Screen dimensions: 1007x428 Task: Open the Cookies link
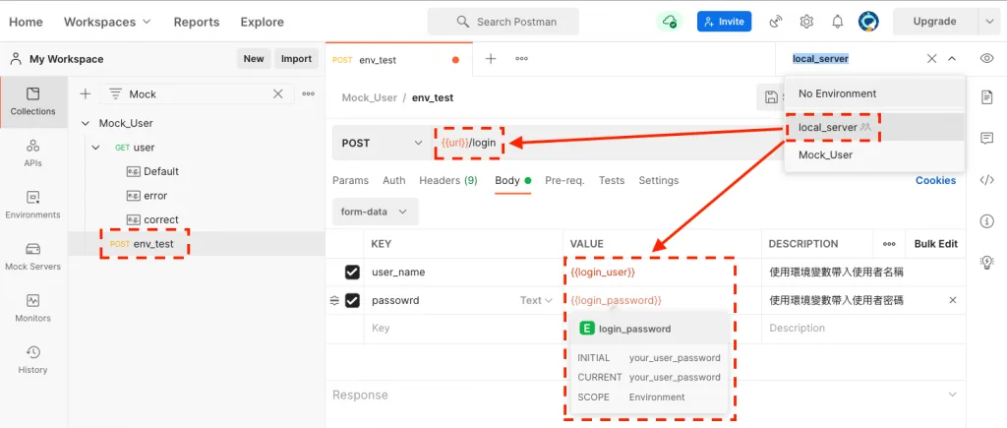[x=935, y=181]
